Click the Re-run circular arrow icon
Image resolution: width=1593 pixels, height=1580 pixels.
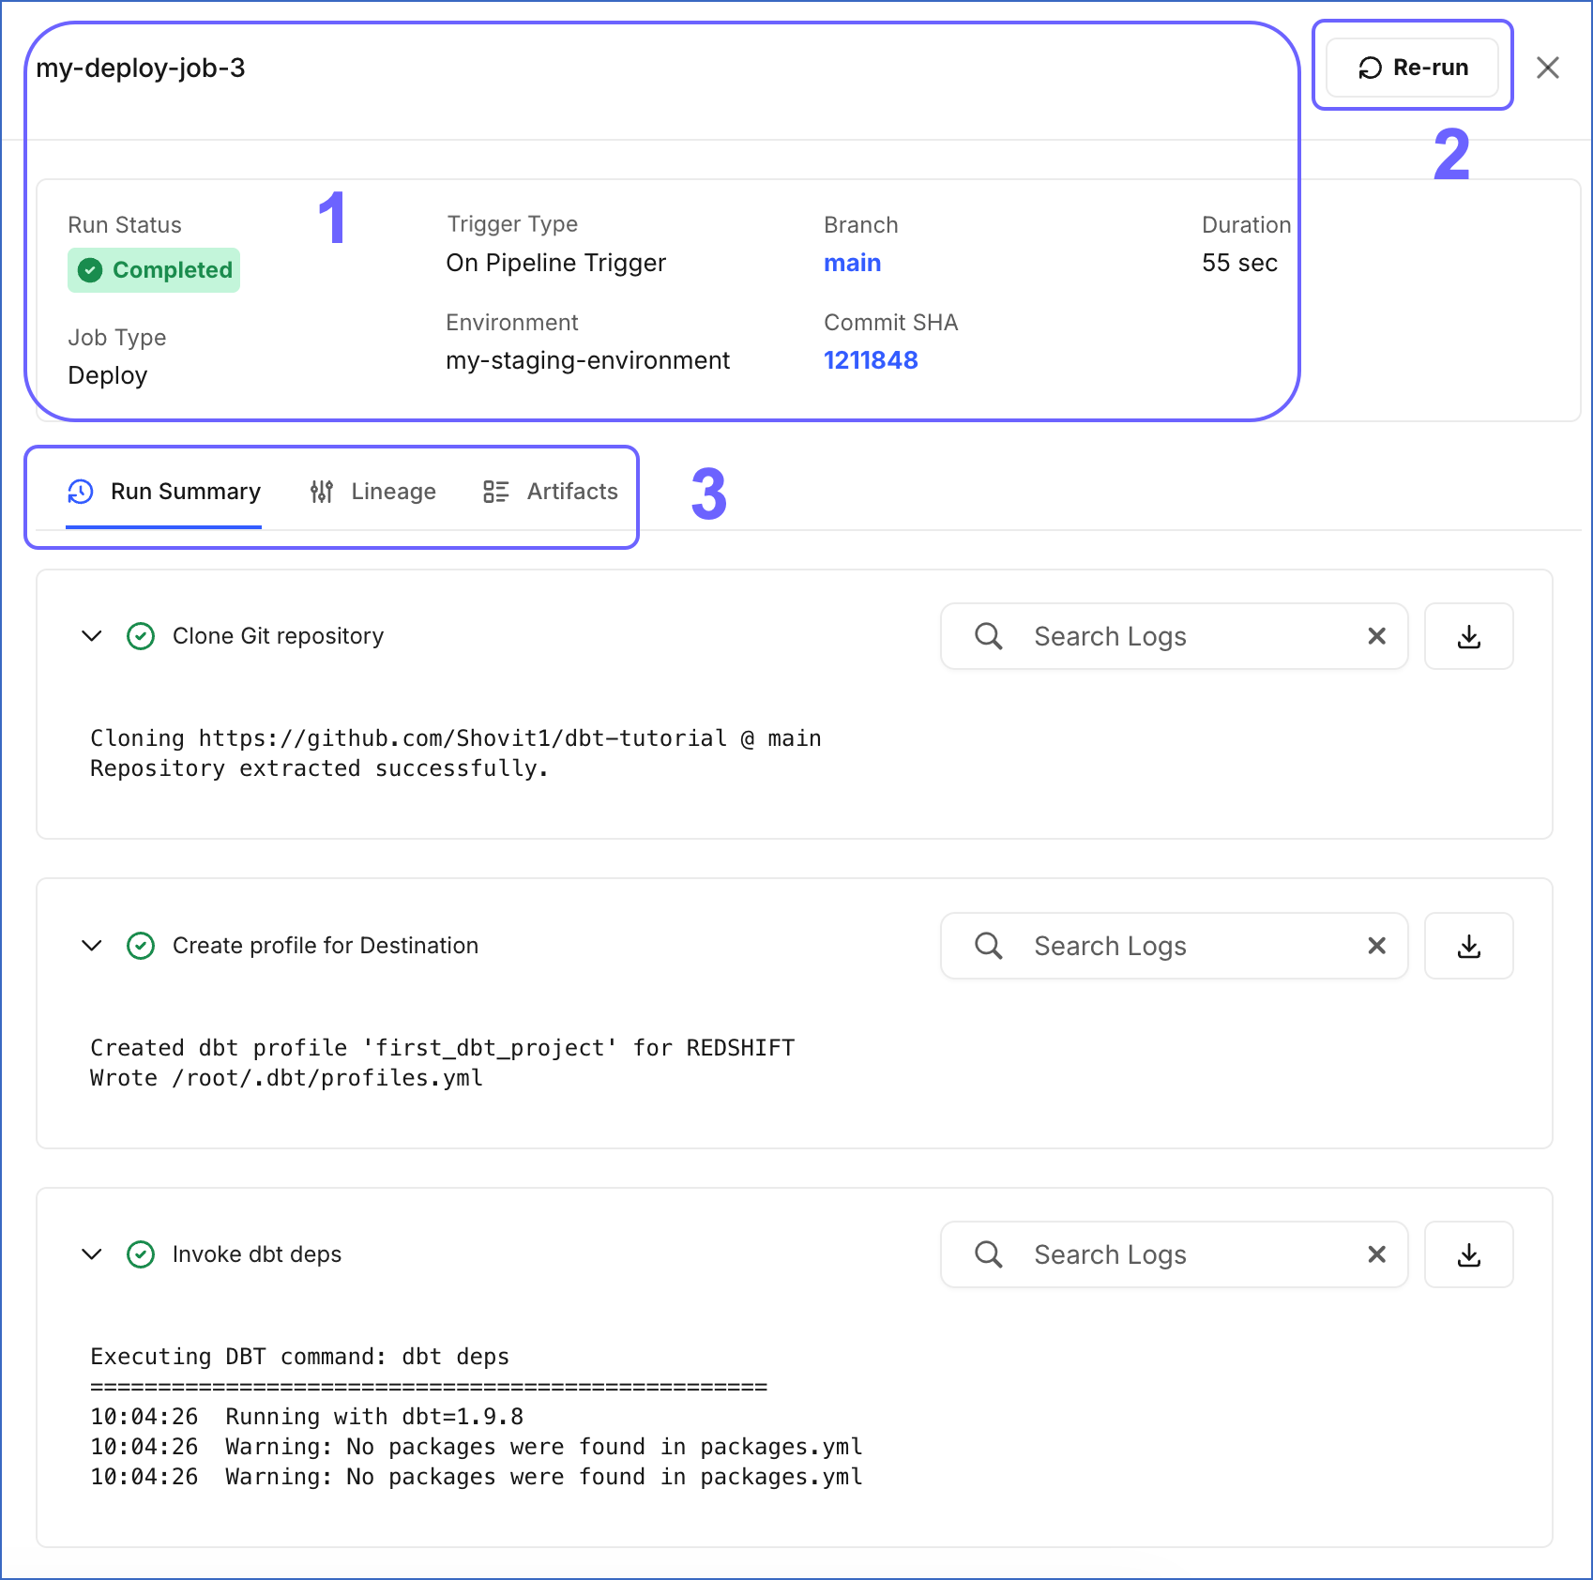click(1371, 68)
